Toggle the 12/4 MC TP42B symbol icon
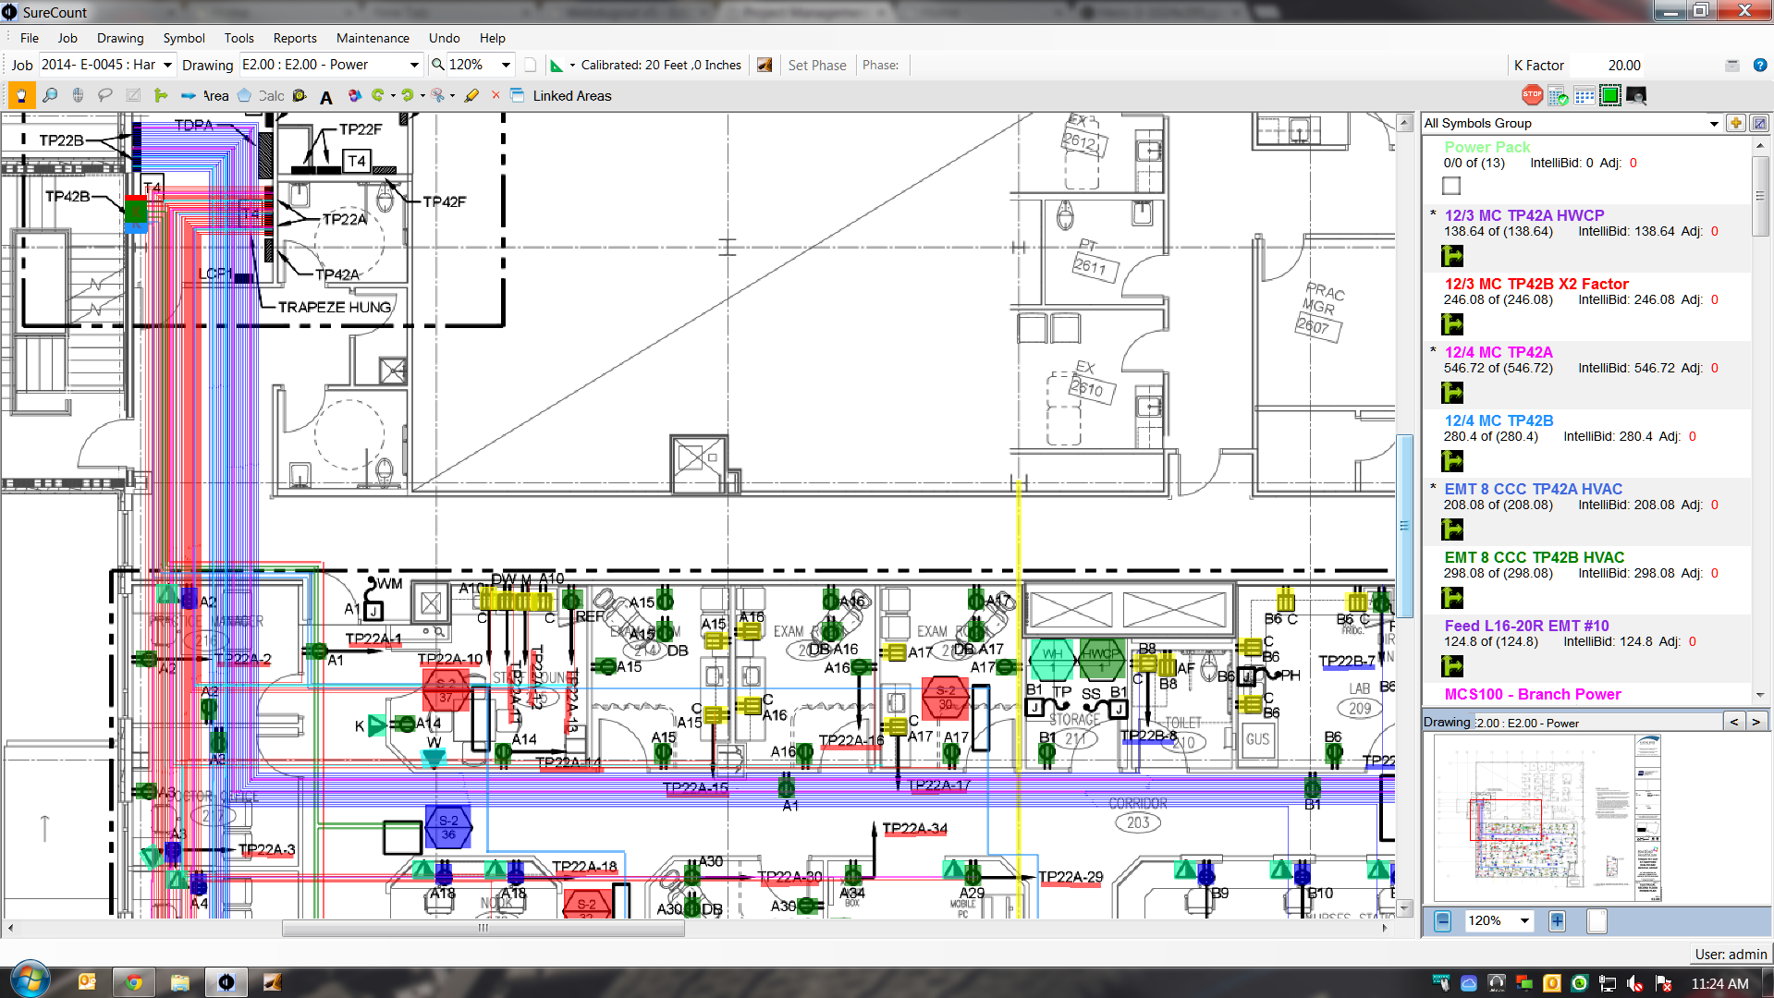Screen dimensions: 1774x998 pos(1452,461)
